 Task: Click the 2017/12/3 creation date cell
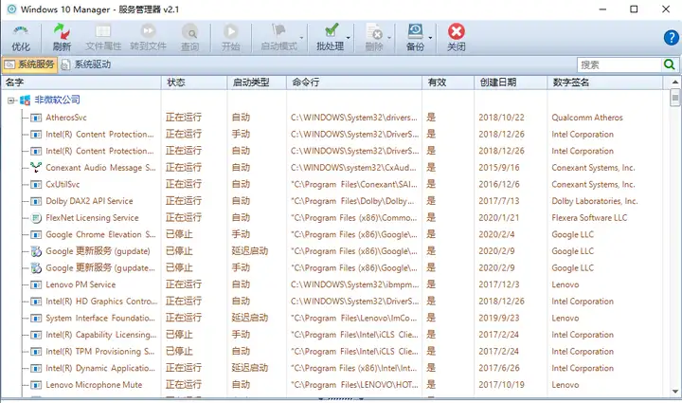499,284
